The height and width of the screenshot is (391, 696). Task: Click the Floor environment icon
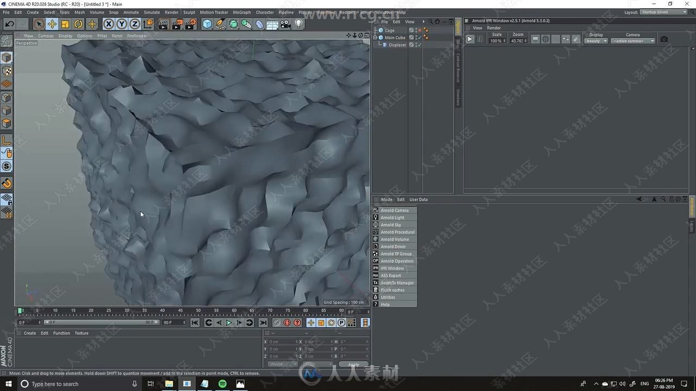272,24
